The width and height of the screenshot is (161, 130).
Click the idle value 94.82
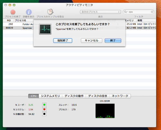click(31, 114)
